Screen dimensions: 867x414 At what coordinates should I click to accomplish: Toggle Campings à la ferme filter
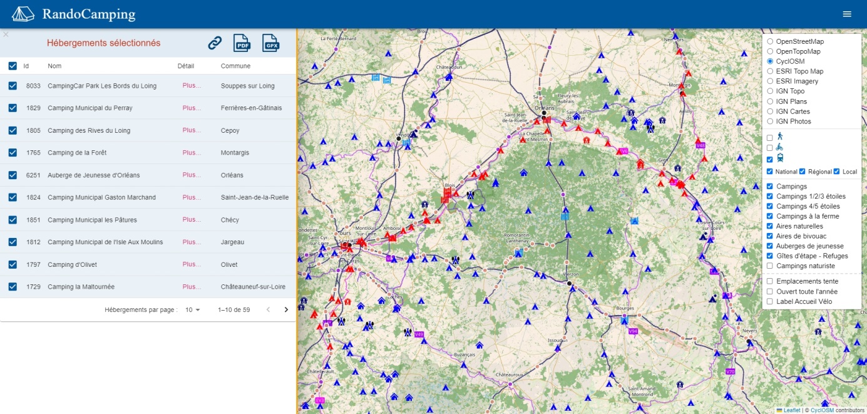coord(770,216)
